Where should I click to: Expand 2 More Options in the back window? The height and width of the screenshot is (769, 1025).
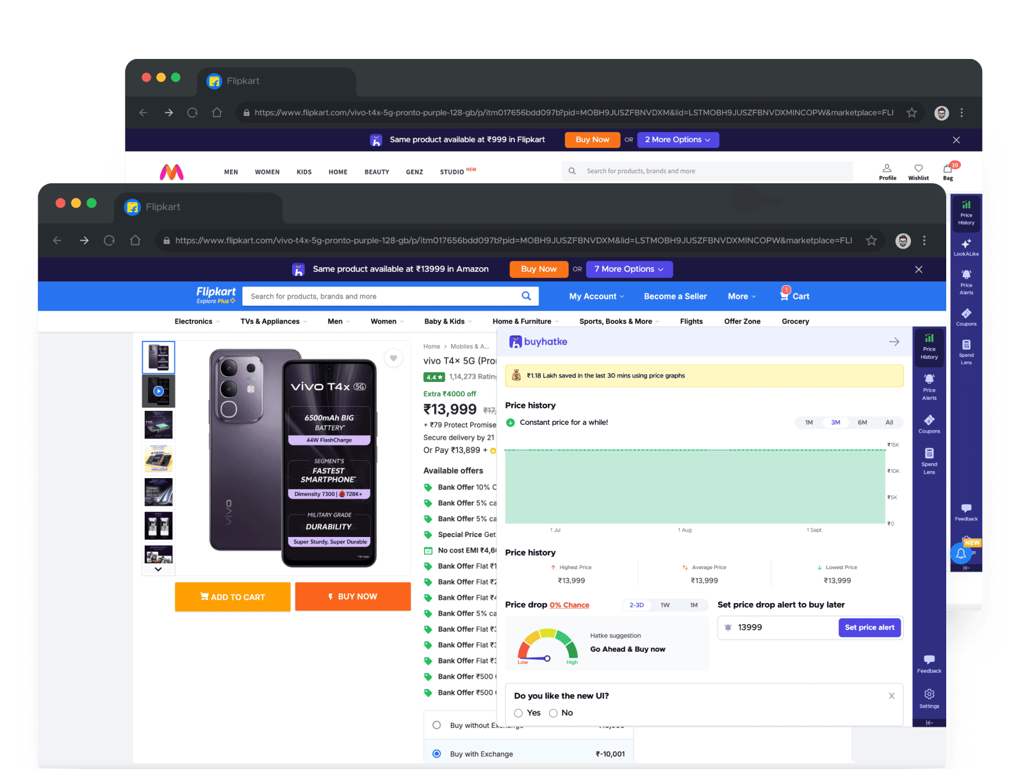coord(678,140)
